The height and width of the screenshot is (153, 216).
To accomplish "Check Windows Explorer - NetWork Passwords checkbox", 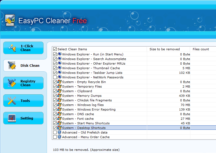I will [55, 77].
